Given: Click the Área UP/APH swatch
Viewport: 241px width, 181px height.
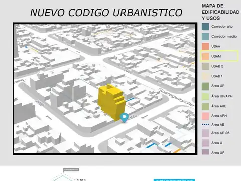Looking at the screenshot, I should (205, 96).
